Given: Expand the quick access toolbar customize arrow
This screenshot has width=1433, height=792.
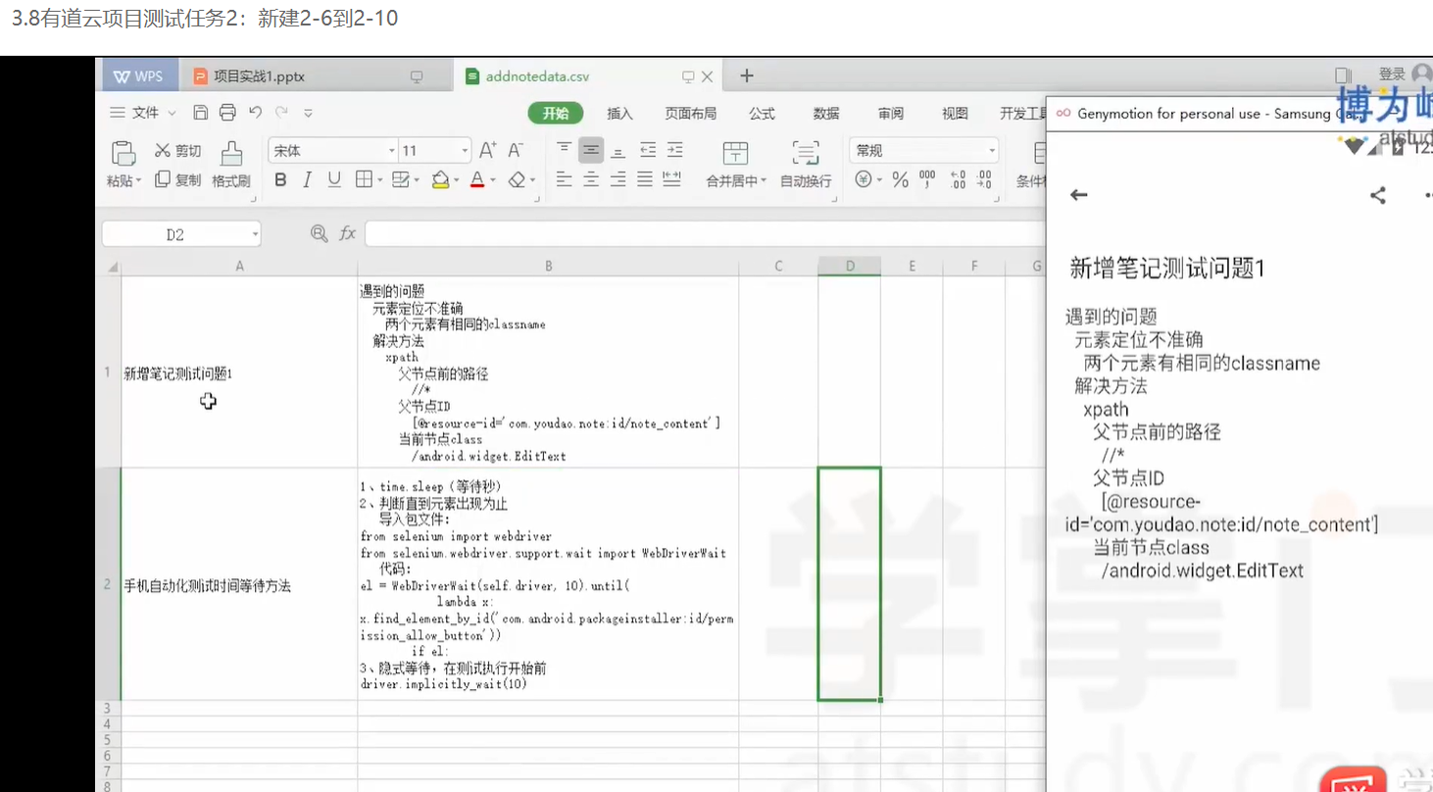Looking at the screenshot, I should pyautogui.click(x=308, y=114).
